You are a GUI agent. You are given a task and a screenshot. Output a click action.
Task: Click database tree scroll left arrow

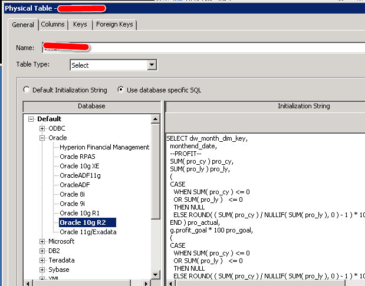[x=28, y=283]
